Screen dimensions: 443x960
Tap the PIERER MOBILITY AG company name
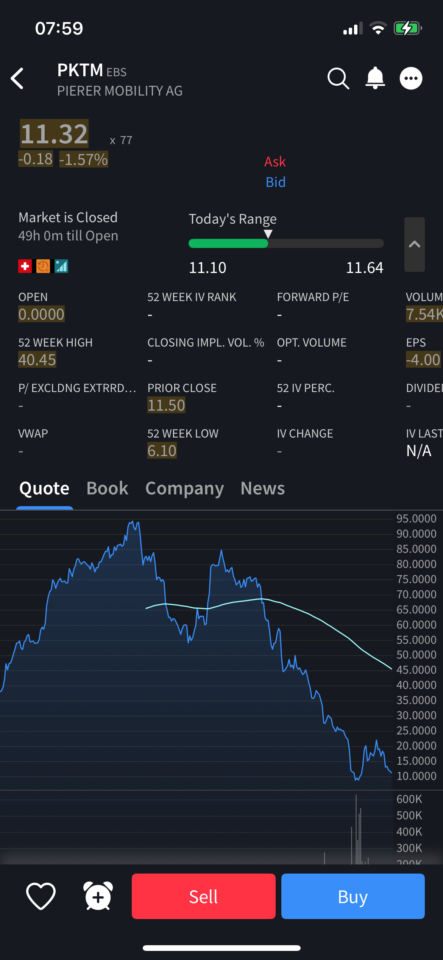point(120,91)
